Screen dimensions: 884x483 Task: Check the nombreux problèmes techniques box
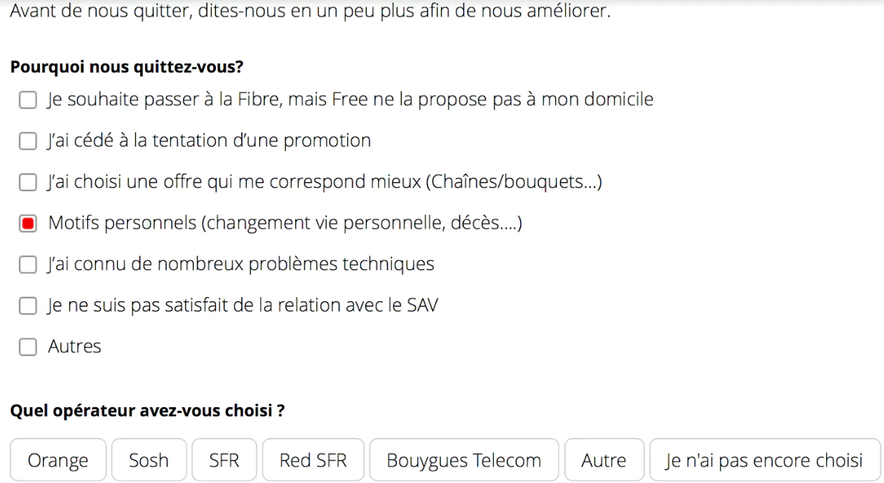coord(27,265)
